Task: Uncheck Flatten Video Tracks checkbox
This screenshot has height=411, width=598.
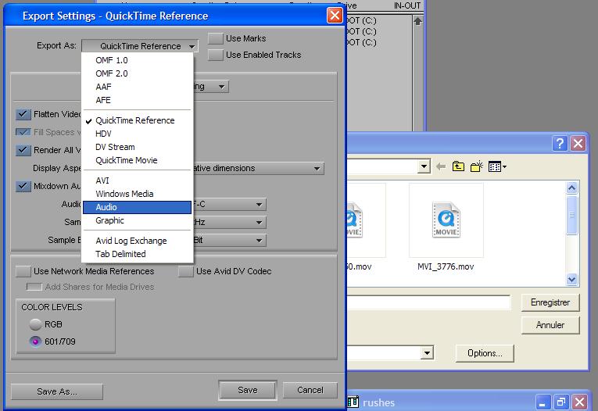Action: point(23,114)
